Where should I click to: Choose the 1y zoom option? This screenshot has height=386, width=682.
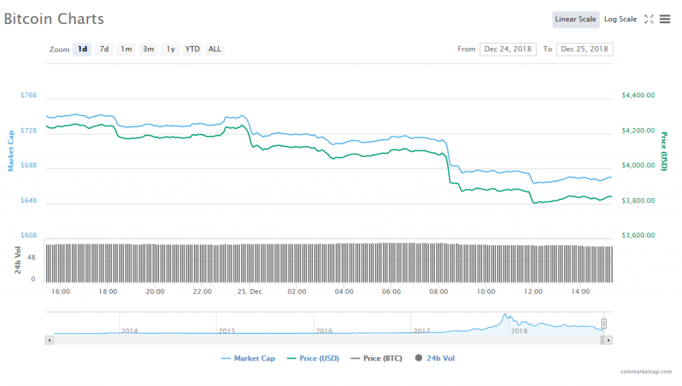[x=170, y=49]
